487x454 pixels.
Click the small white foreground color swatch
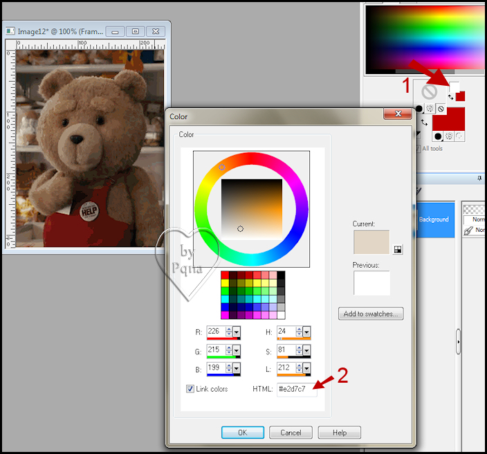click(x=454, y=87)
